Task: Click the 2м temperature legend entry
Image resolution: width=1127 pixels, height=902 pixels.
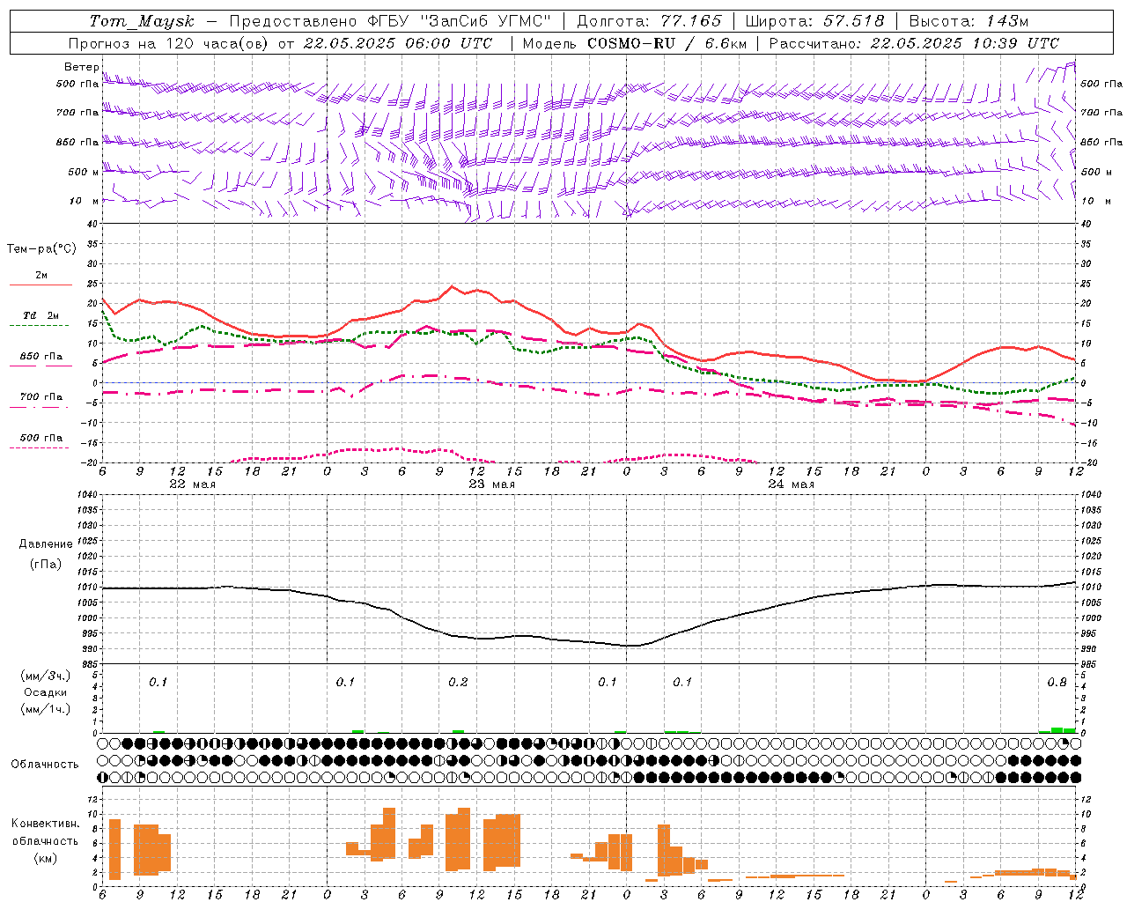Action: pyautogui.click(x=41, y=275)
